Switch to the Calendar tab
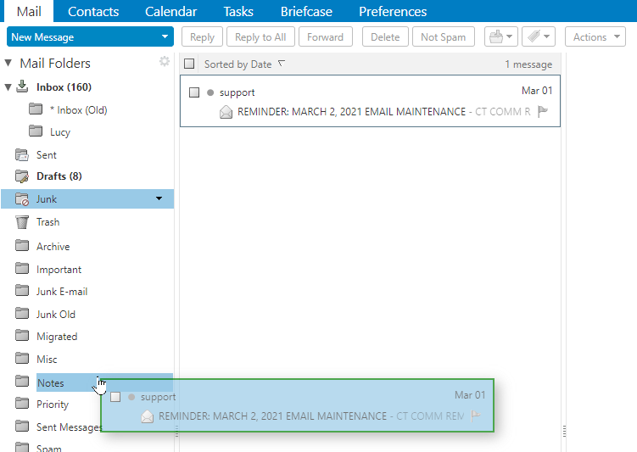 coord(170,12)
